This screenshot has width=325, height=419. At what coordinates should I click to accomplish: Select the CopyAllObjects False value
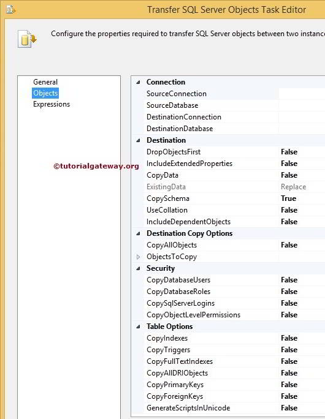pos(289,245)
